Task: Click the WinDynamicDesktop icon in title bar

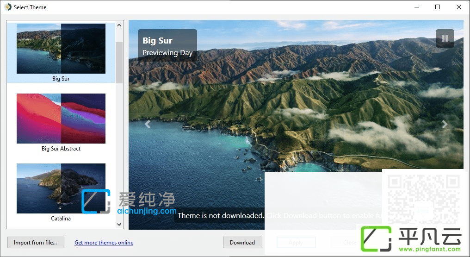Action: [8, 7]
